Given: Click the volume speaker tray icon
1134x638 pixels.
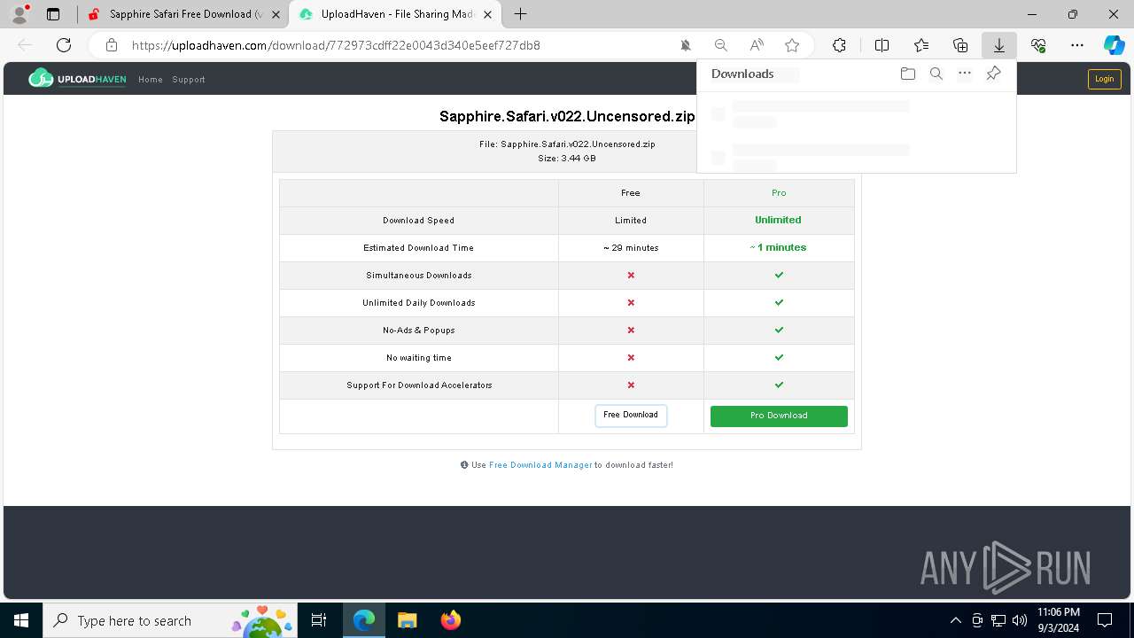Looking at the screenshot, I should [x=1019, y=620].
